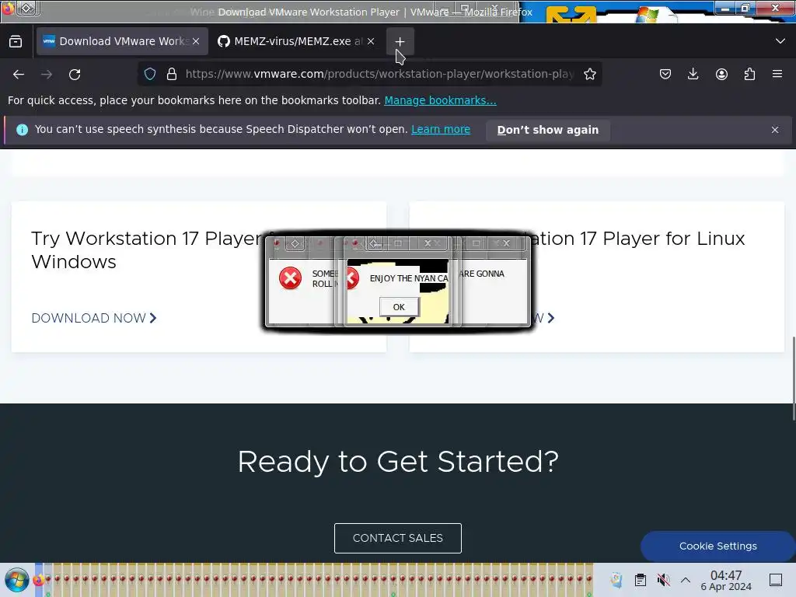Click the page vertical scrollbar thumb
Viewport: 796px width, 597px height.
[794, 379]
